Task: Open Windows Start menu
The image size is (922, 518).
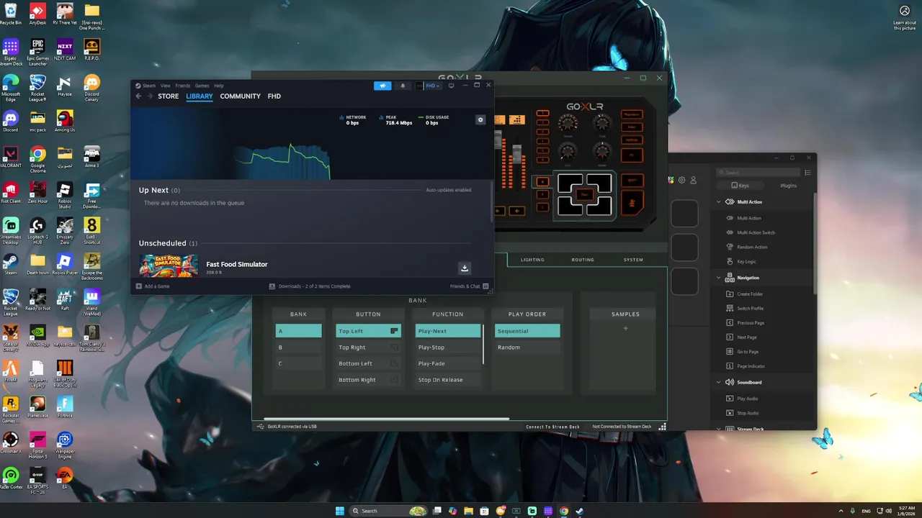Action: click(340, 511)
